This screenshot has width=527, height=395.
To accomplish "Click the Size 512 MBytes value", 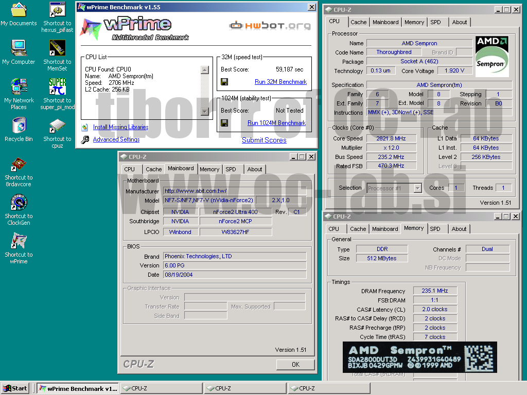I will pos(382,258).
